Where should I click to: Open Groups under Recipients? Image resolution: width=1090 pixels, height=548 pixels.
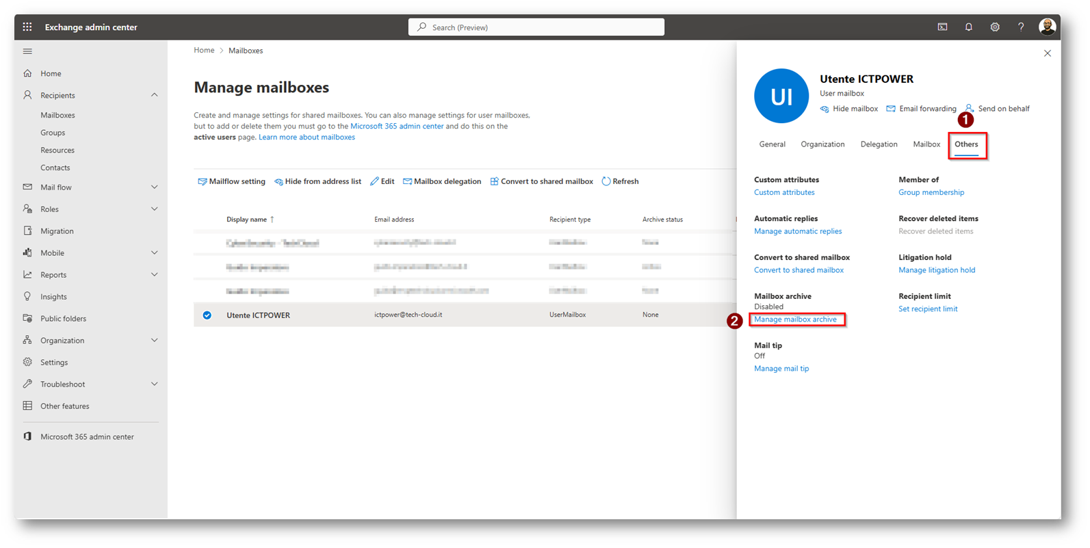point(53,133)
